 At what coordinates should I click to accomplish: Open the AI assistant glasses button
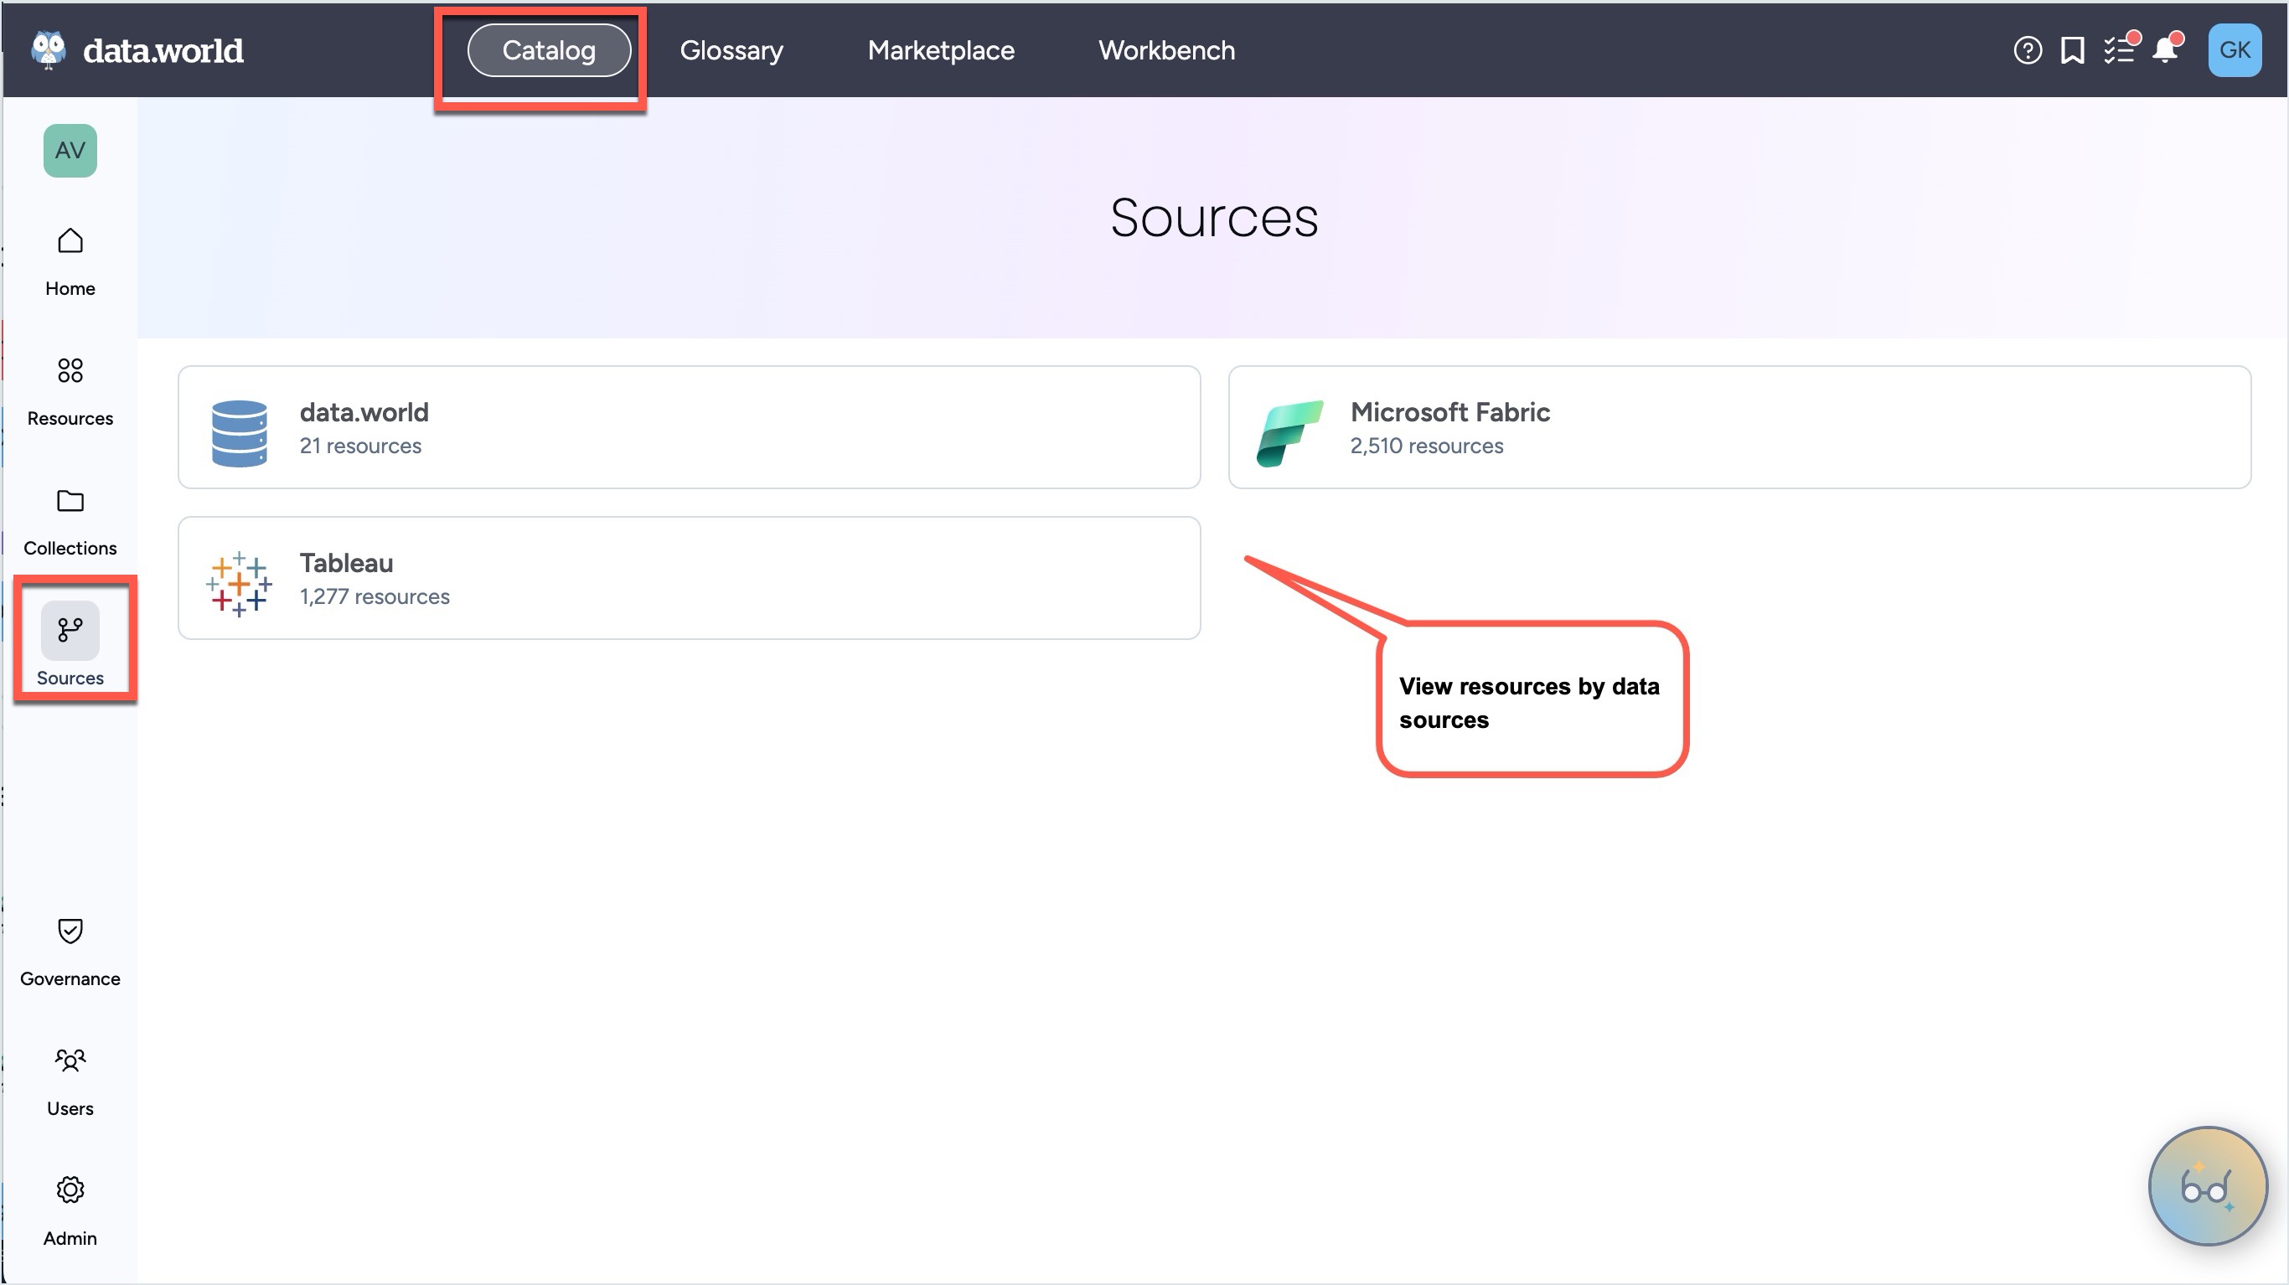pos(2207,1186)
